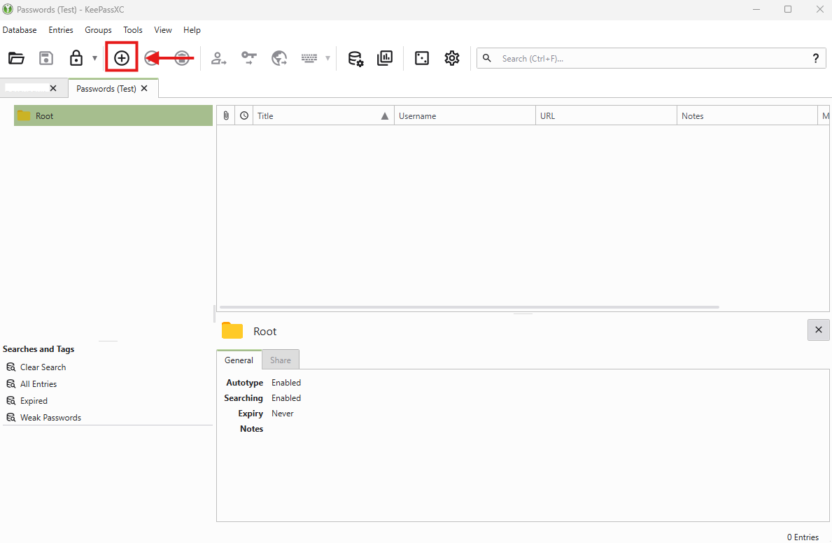Click the save database floppy icon

46,58
